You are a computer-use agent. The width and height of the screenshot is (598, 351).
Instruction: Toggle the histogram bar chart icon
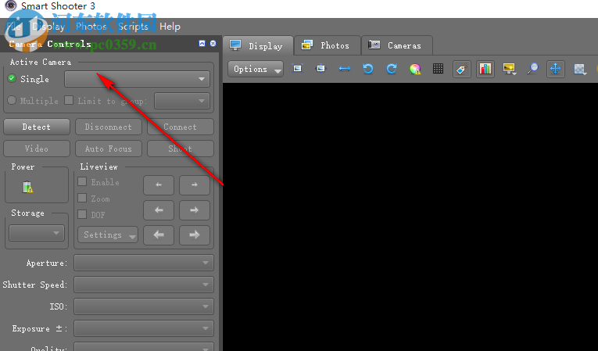coord(485,70)
